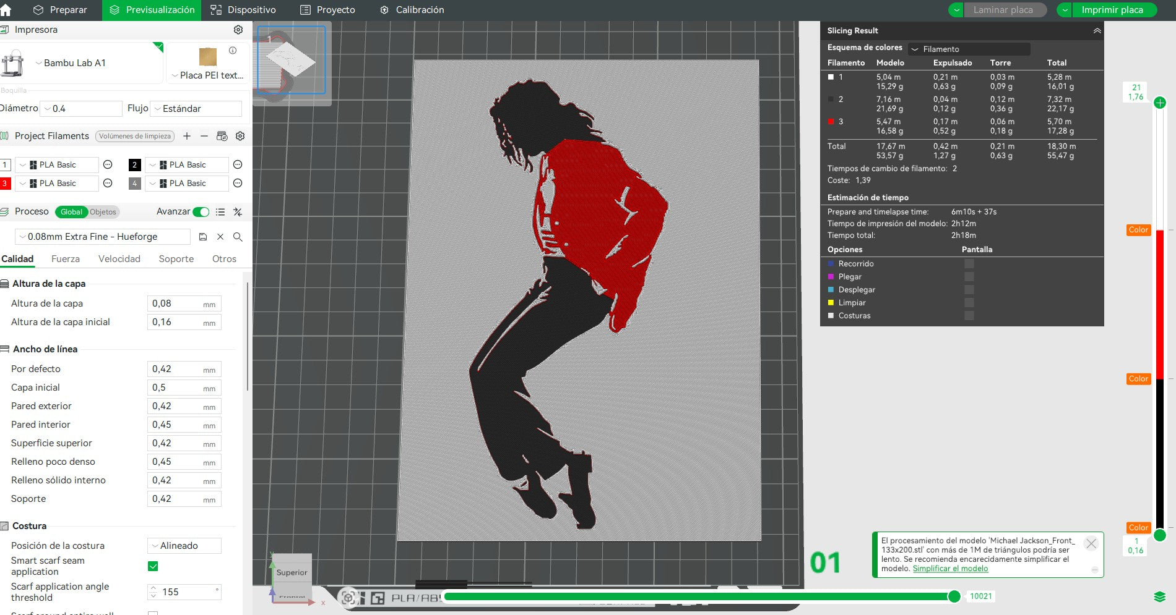Open Fuerza settings tab
Image resolution: width=1176 pixels, height=615 pixels.
[x=66, y=259]
